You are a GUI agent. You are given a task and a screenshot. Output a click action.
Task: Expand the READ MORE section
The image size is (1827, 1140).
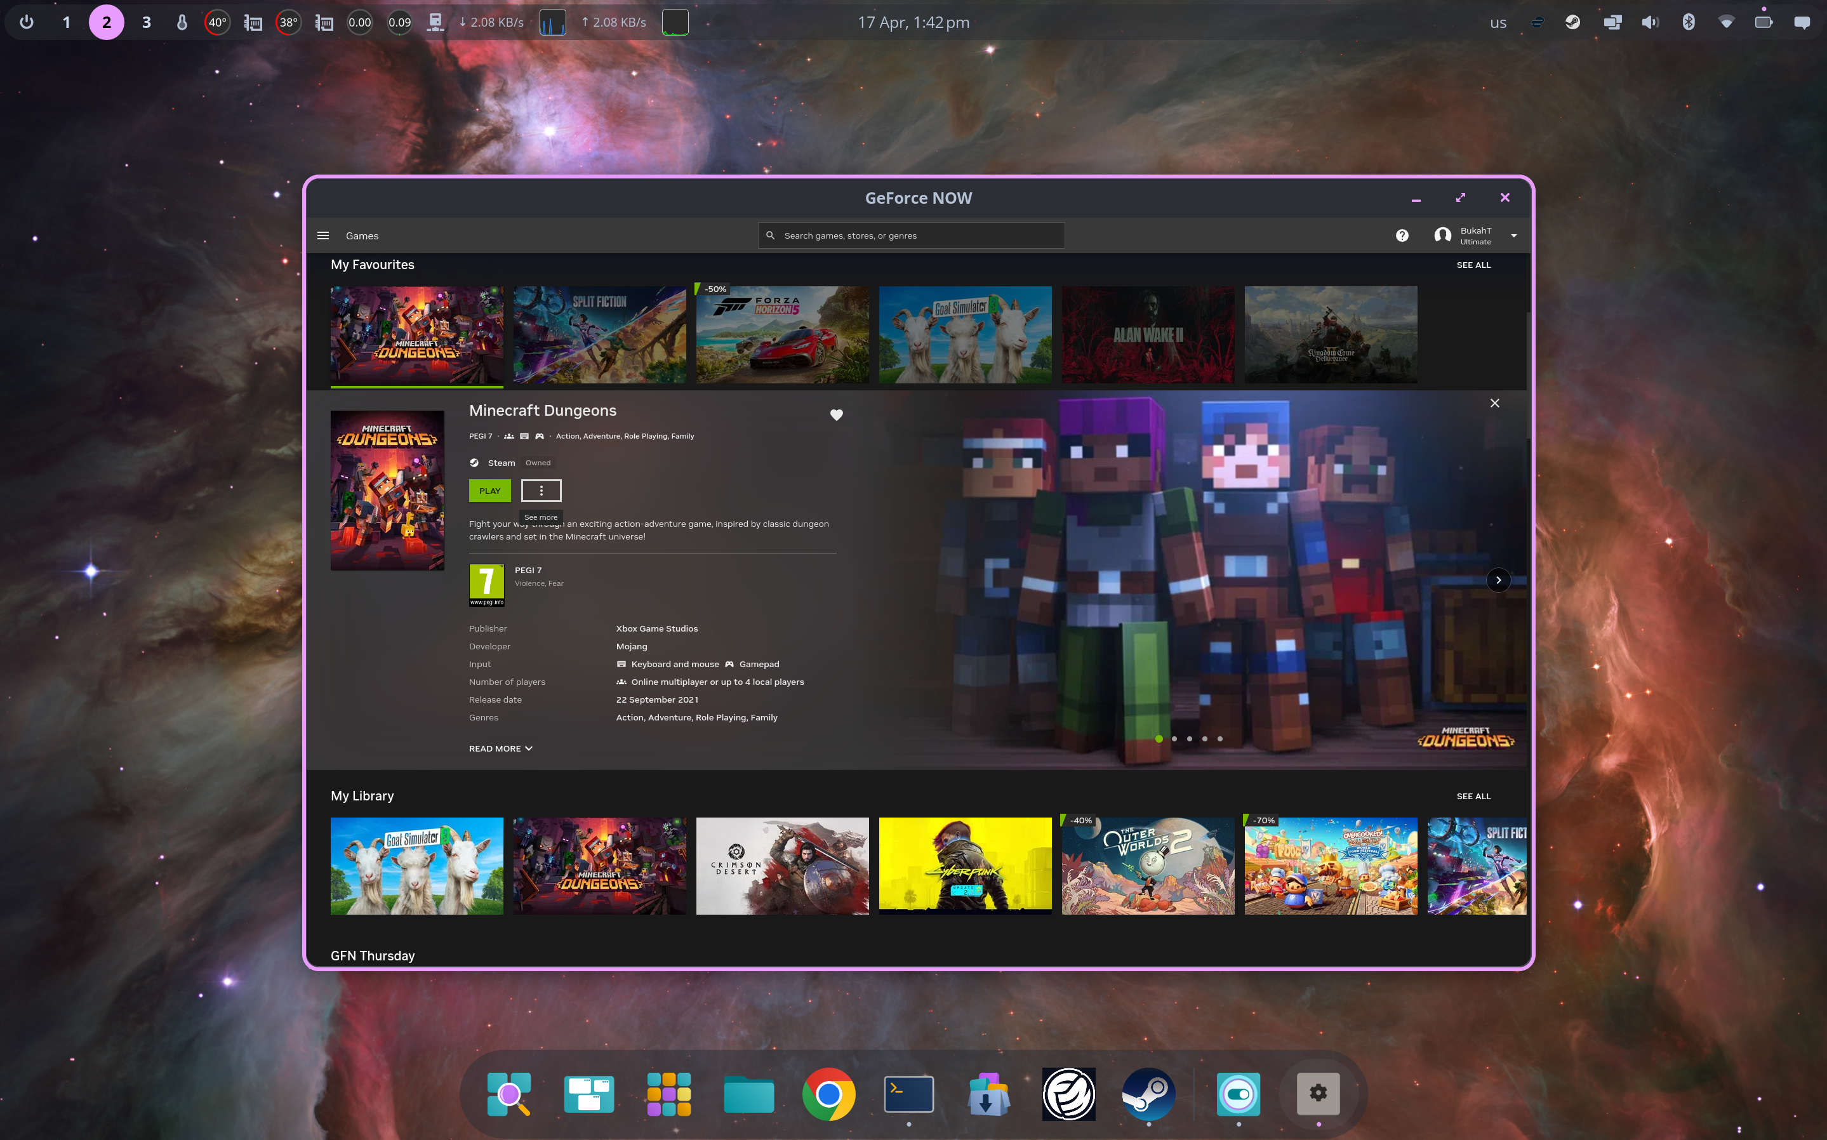[x=500, y=748]
